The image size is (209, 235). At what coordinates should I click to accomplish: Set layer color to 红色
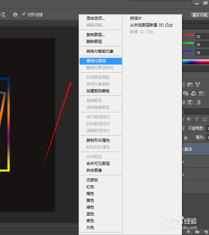pos(90,187)
